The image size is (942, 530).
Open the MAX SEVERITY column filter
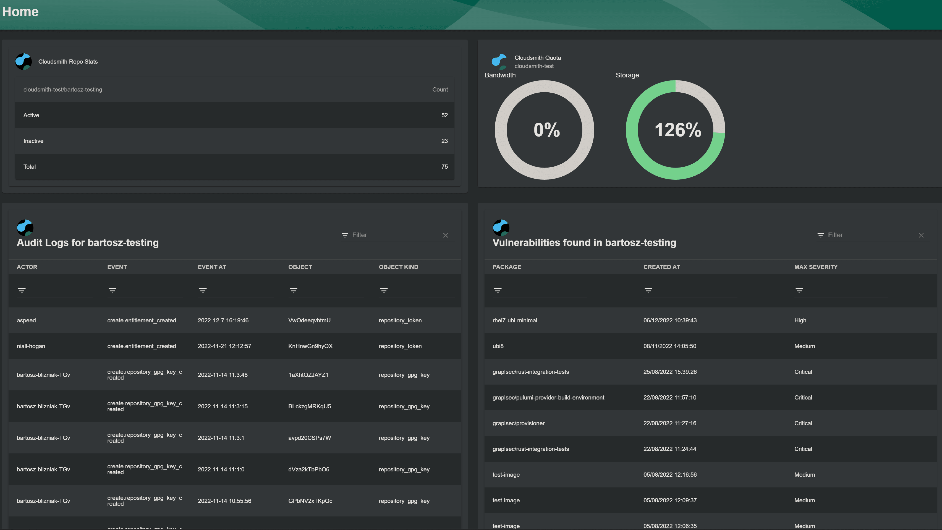799,291
